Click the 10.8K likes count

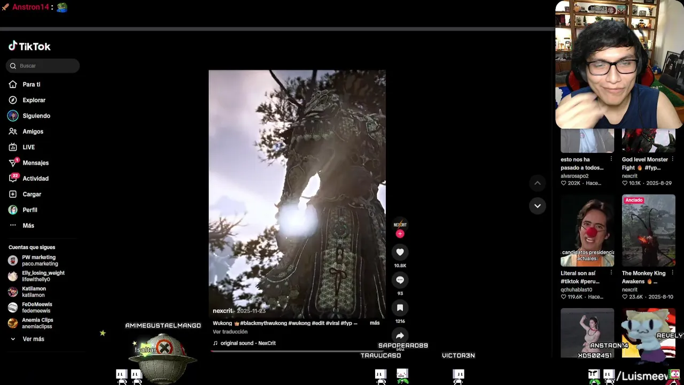[x=400, y=266]
